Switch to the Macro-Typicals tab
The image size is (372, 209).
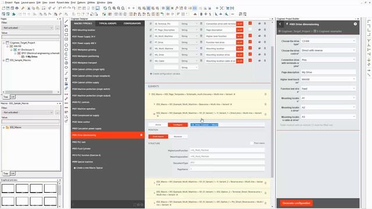83,23
